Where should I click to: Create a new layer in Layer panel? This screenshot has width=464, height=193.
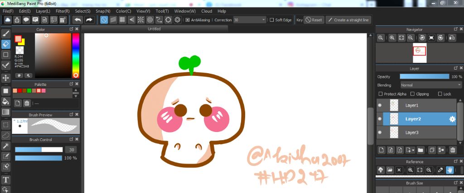pyautogui.click(x=382, y=150)
